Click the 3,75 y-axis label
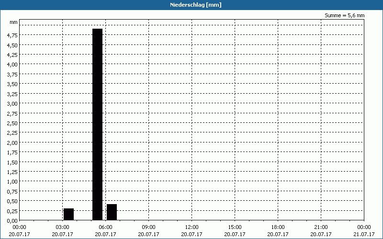The height and width of the screenshot is (239, 383). 12,75
